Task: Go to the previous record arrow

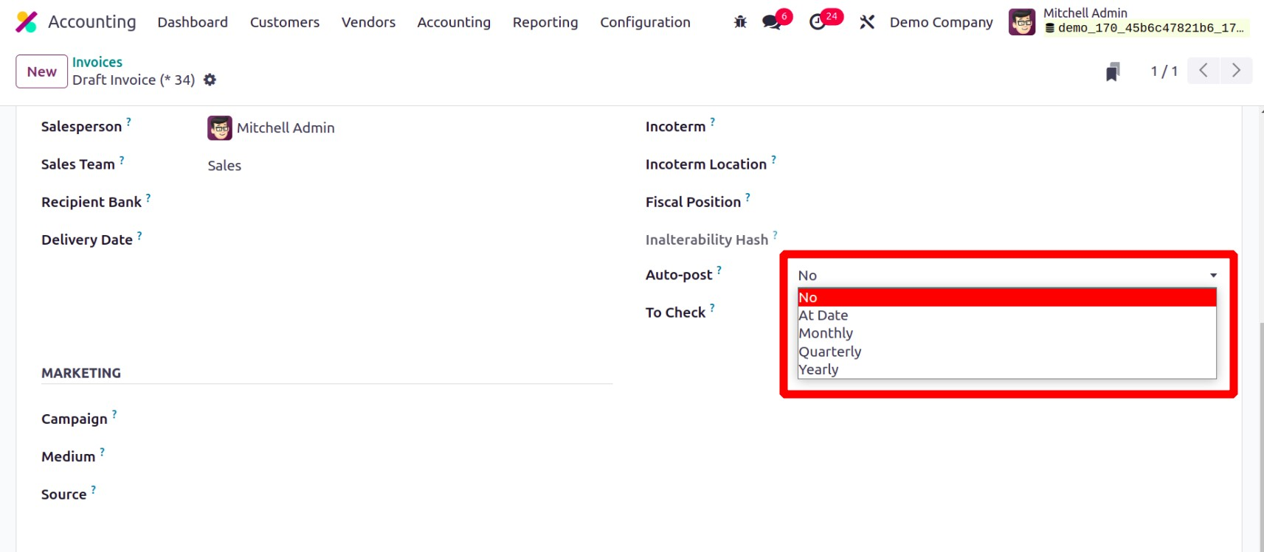Action: coord(1203,71)
